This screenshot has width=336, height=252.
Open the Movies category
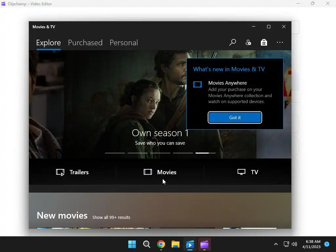(160, 172)
